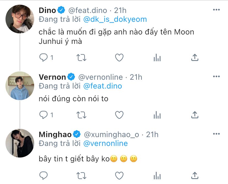Open more options on Minghao's tweet

[216, 134]
